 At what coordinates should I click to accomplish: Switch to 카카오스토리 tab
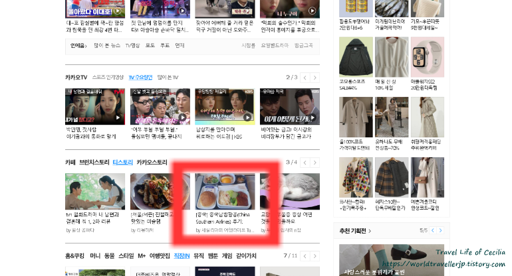152,163
